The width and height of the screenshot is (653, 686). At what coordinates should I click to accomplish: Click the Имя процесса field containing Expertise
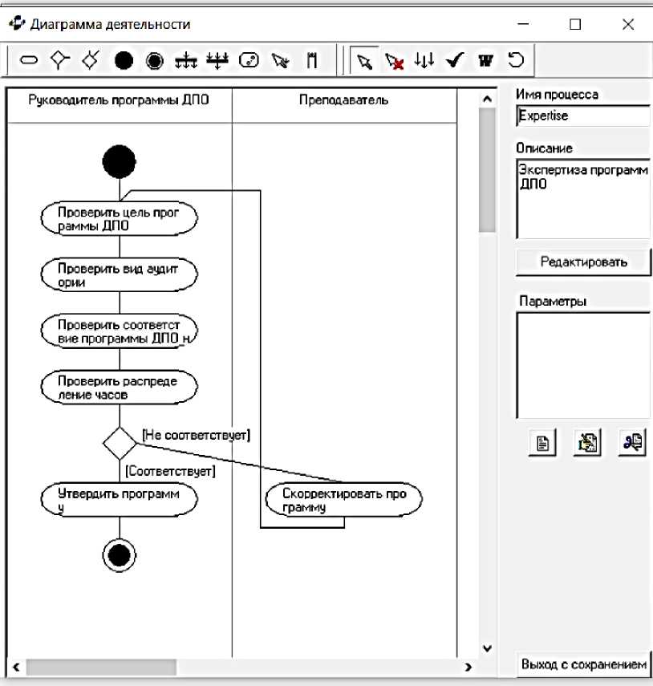583,116
